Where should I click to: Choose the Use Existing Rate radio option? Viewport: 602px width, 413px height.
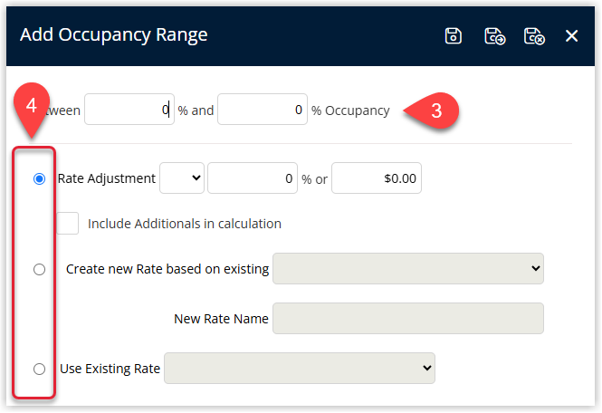click(x=39, y=369)
